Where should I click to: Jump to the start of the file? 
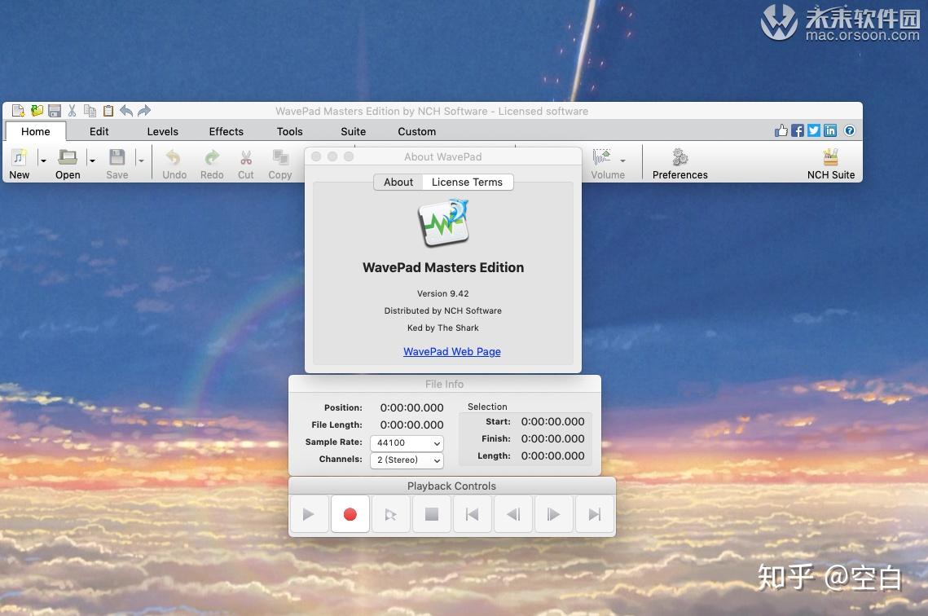(x=472, y=514)
